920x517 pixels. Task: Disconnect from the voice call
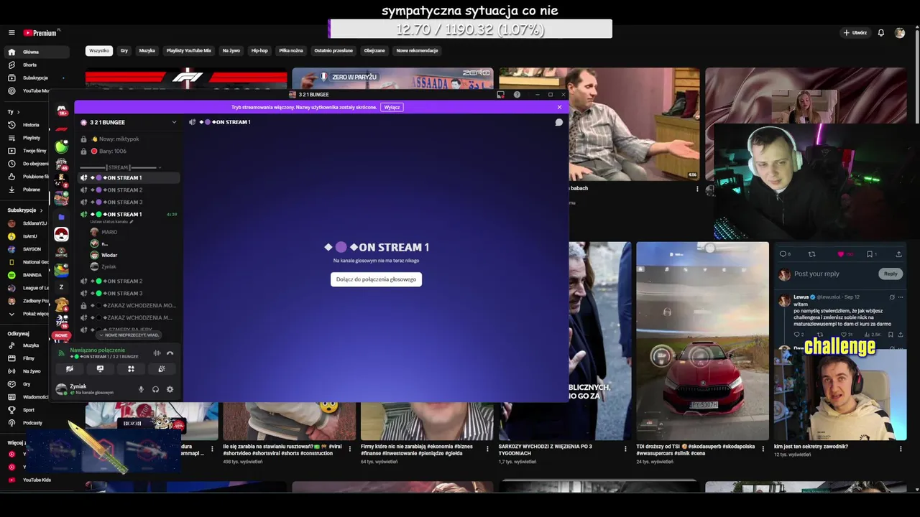tap(170, 353)
